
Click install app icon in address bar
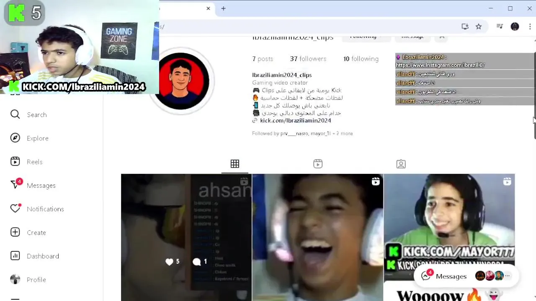(465, 26)
